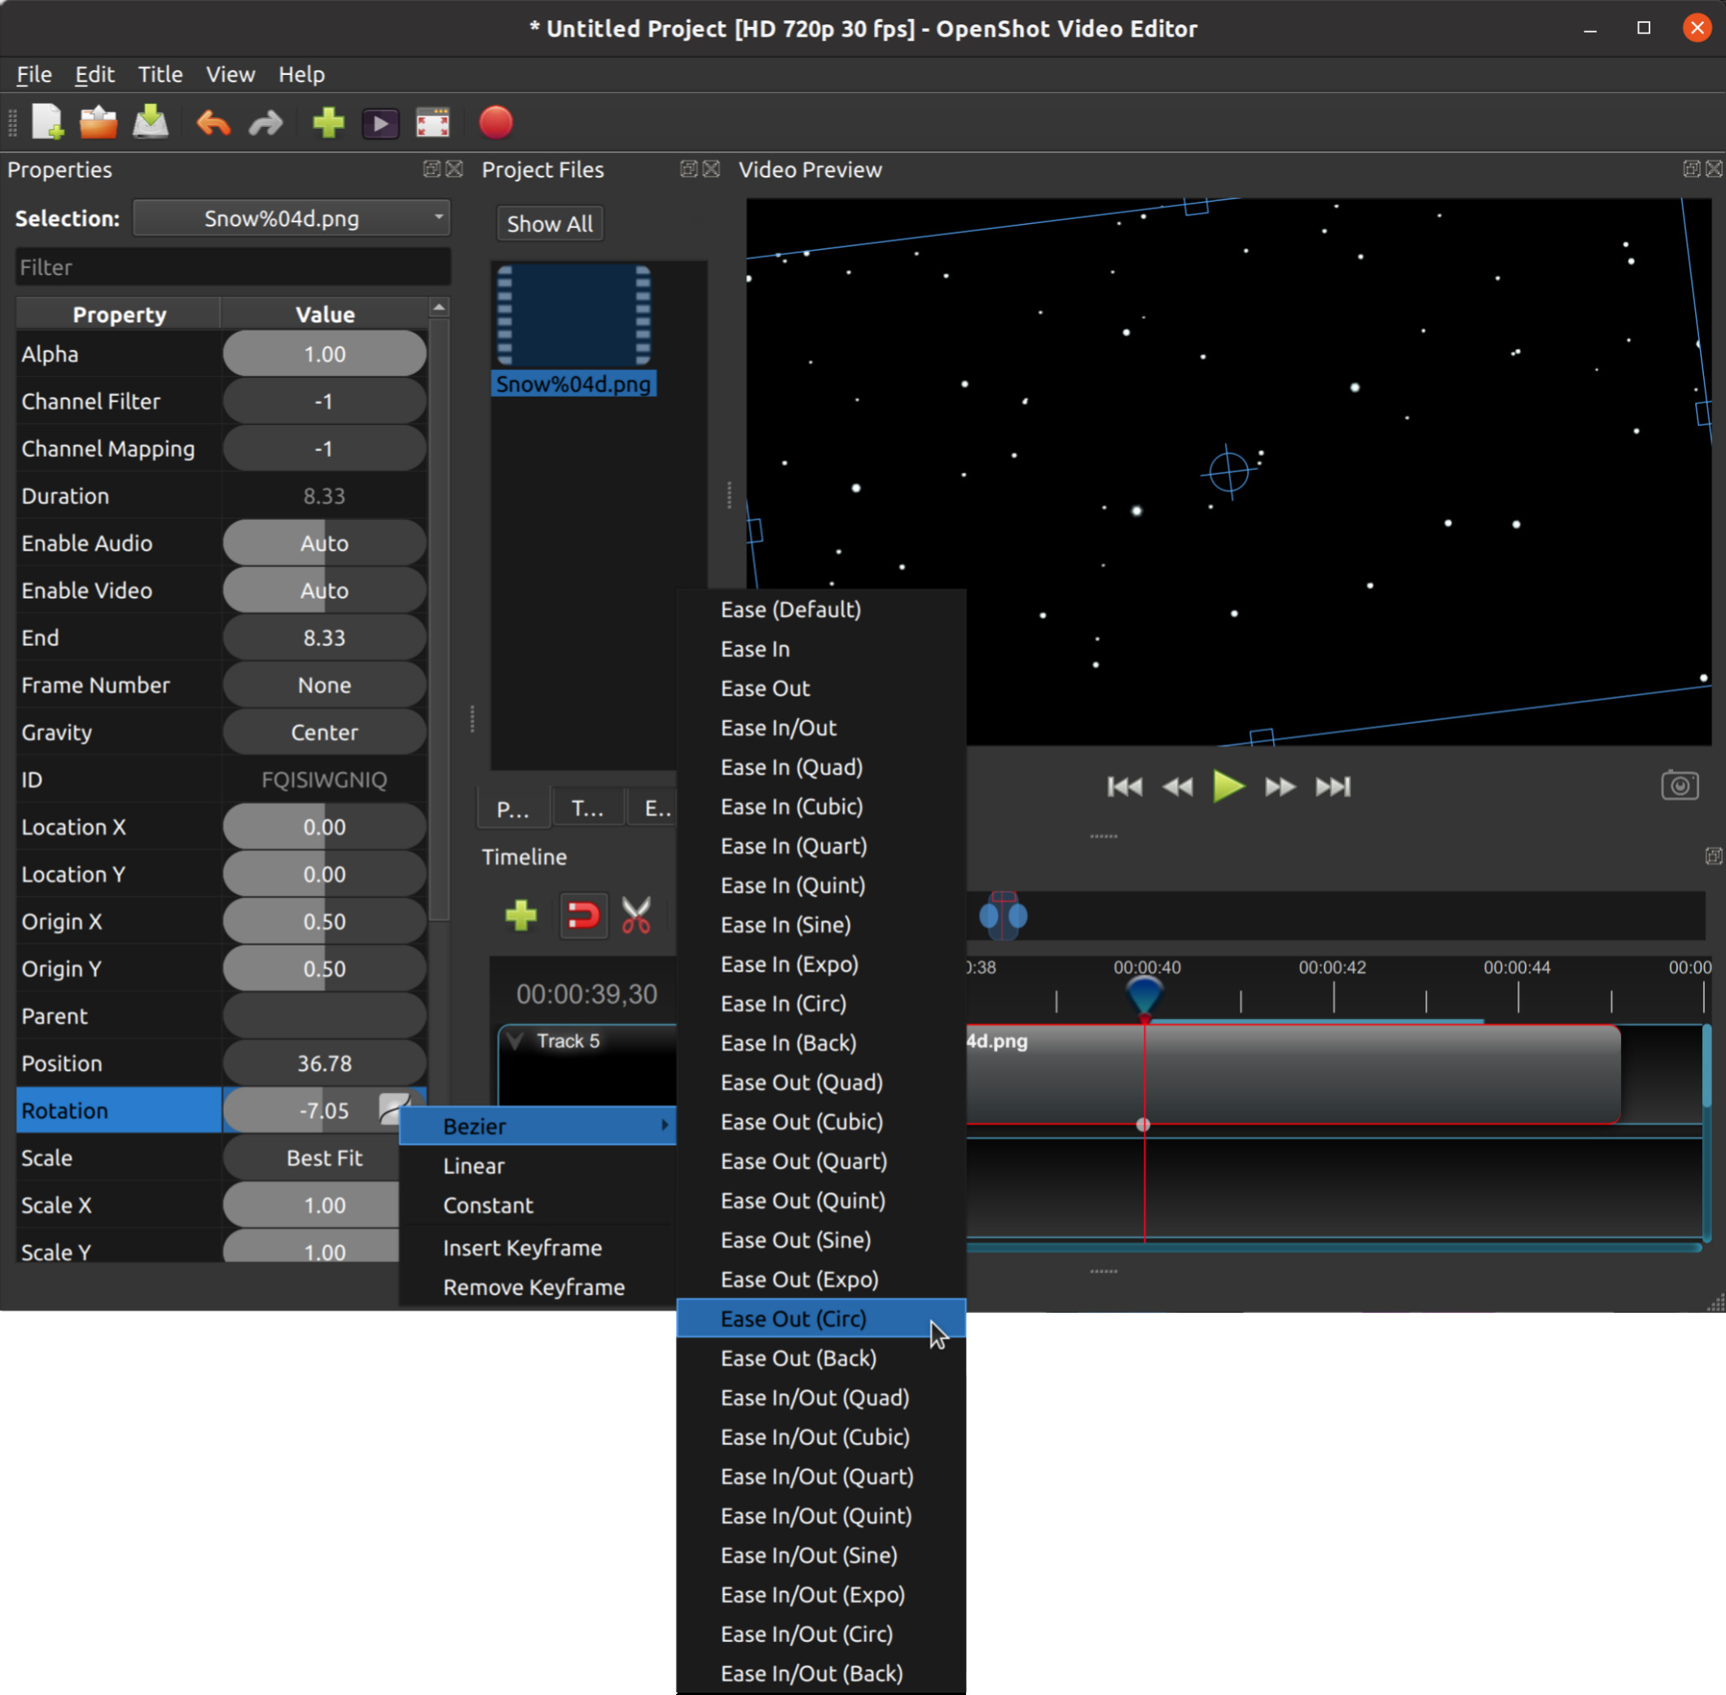Open the Title menu
The image size is (1726, 1695).
(x=160, y=74)
